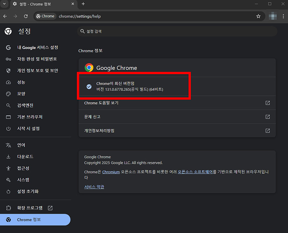Open the 서비스 약관 terms link

tap(94, 187)
